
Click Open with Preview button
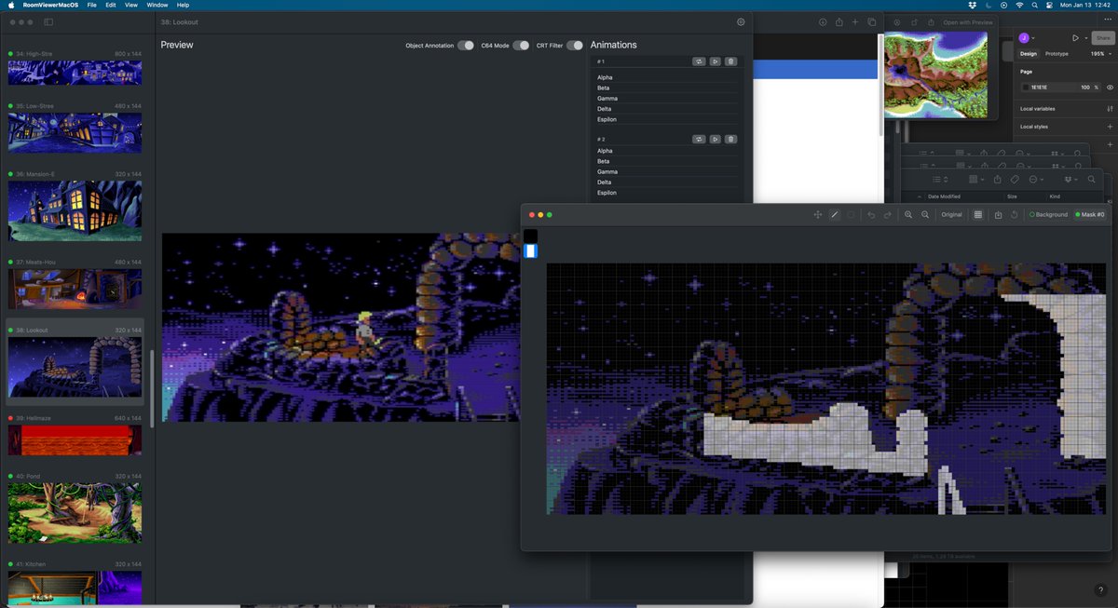(x=968, y=22)
